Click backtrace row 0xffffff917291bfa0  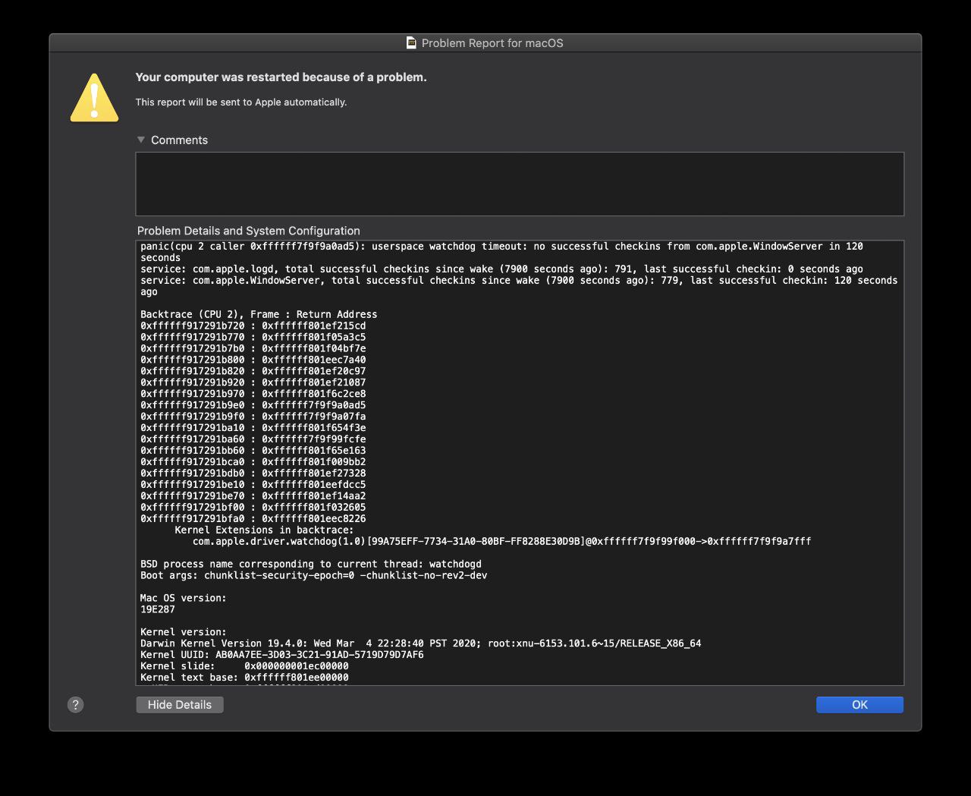click(253, 519)
